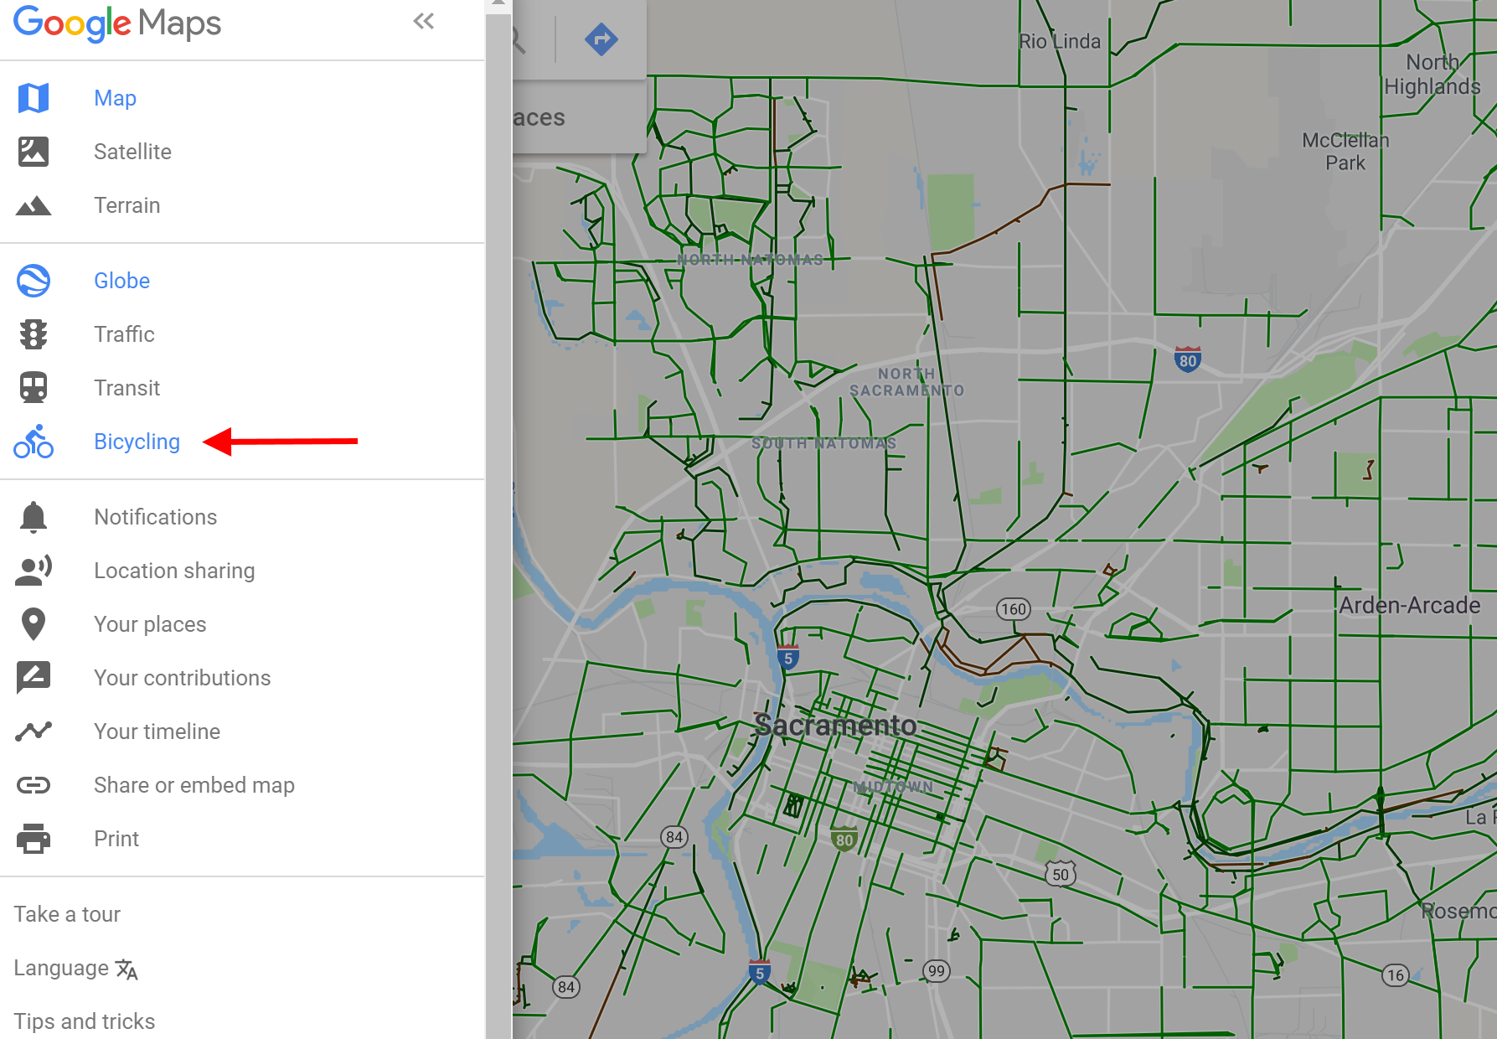Click the Route 50 highway marker
This screenshot has height=1039, width=1497.
(x=1061, y=874)
